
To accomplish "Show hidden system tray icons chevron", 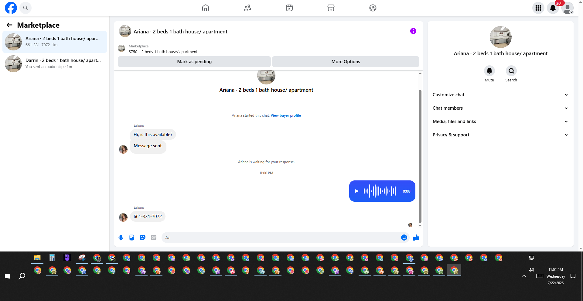I will click(x=524, y=276).
